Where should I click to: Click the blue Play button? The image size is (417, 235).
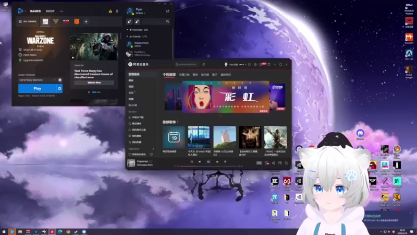tap(37, 88)
